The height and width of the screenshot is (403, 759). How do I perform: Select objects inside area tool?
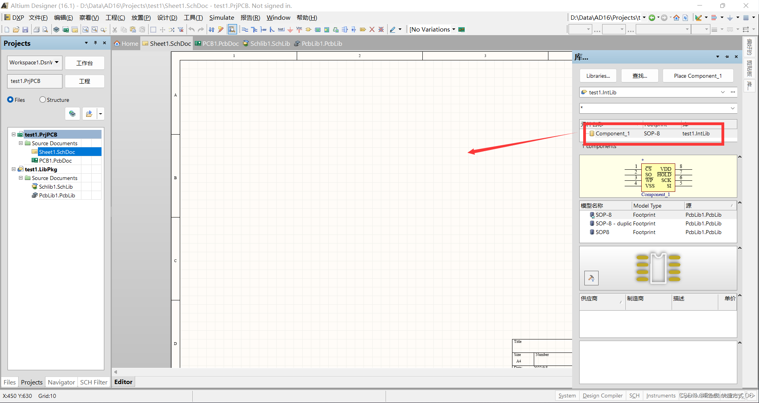coord(153,30)
